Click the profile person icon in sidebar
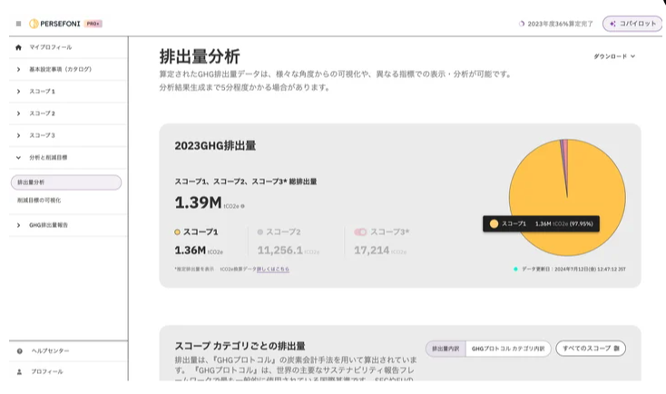 pos(19,371)
